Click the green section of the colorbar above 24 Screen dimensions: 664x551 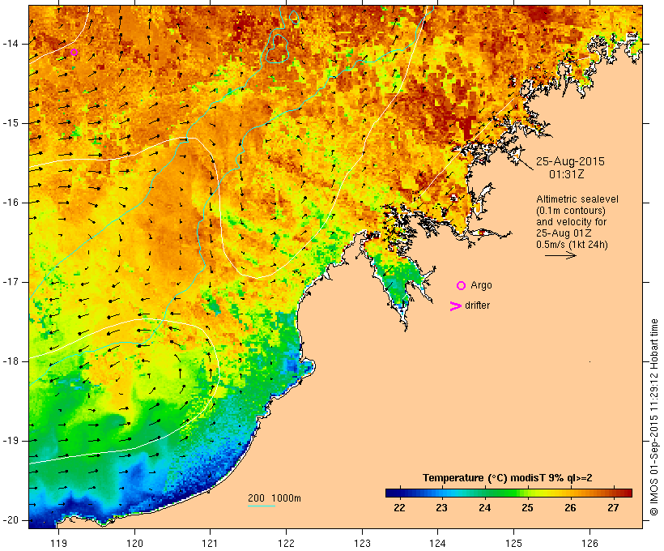tap(487, 493)
